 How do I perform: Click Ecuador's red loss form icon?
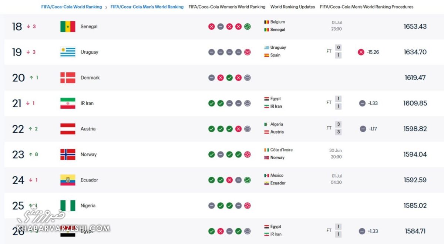229,180
